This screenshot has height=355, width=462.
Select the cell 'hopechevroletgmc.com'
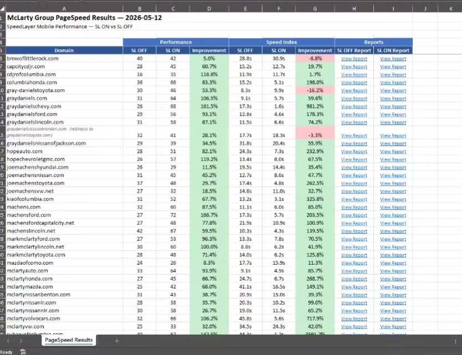coord(64,159)
